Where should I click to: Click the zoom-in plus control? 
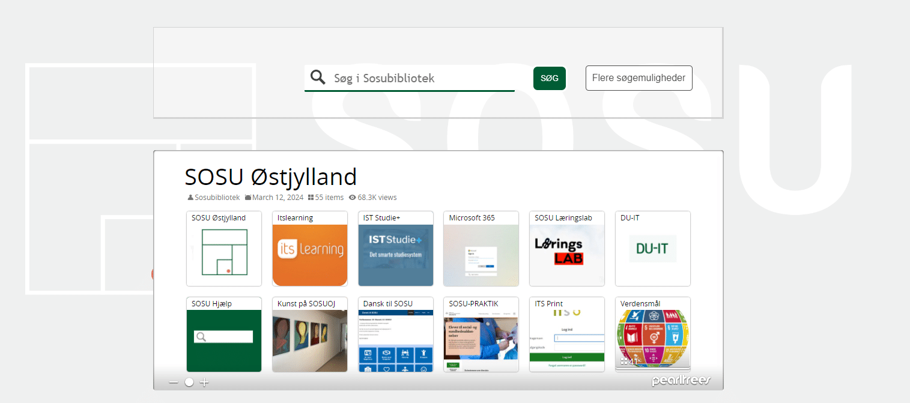pyautogui.click(x=204, y=382)
